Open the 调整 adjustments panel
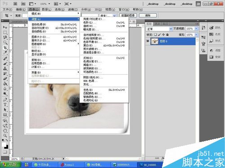The height and width of the screenshot is (168, 225). pos(215,50)
